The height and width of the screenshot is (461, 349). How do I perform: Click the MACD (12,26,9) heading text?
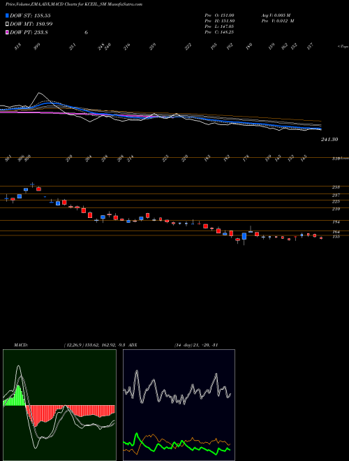pos(70,345)
